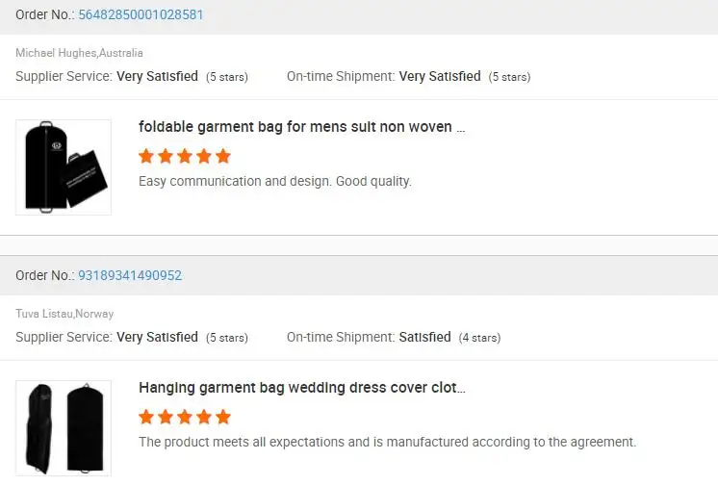The width and height of the screenshot is (718, 485).
Task: Open Hanging garment bag wedding dress title
Action: click(301, 388)
